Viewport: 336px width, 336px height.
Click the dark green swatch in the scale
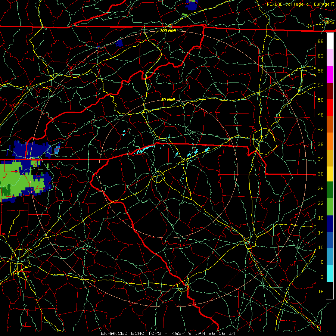330,190
